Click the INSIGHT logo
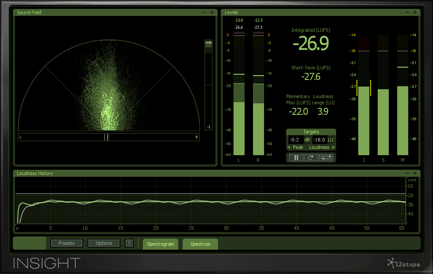Image resolution: width=433 pixels, height=274 pixels. (x=46, y=263)
